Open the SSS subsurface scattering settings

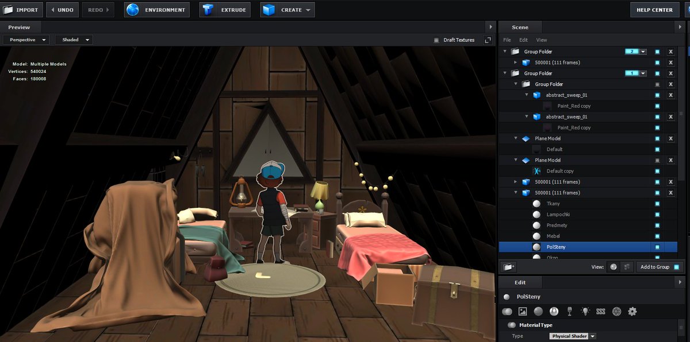point(601,312)
